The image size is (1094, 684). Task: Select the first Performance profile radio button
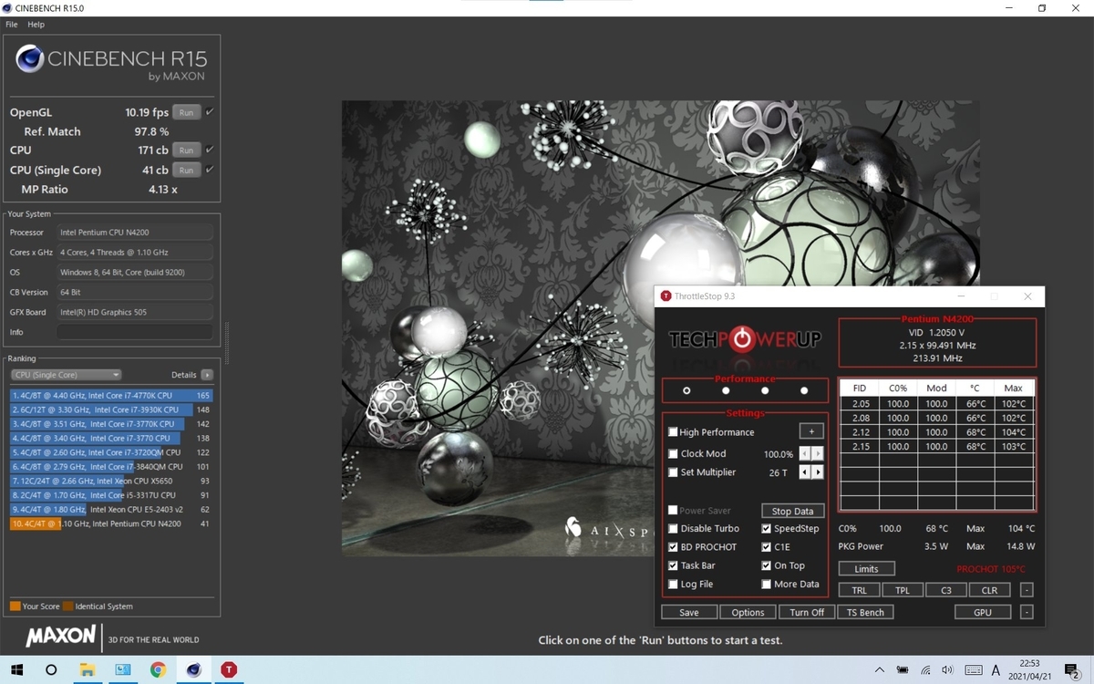[x=686, y=390]
